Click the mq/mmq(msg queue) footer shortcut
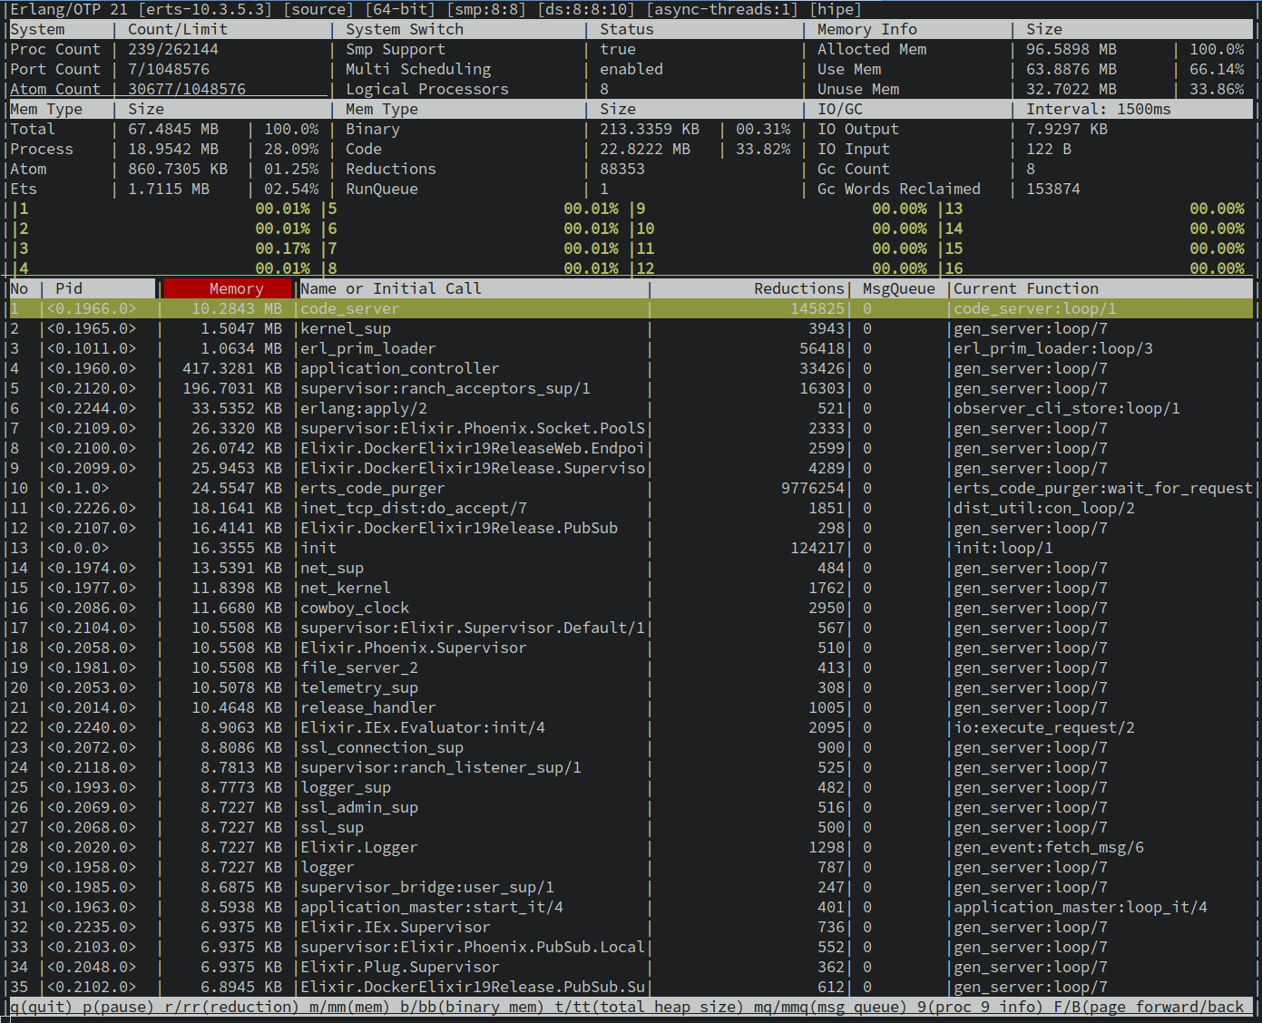The width and height of the screenshot is (1262, 1023). [x=831, y=1007]
